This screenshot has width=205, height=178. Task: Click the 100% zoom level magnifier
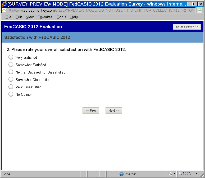pos(180,174)
